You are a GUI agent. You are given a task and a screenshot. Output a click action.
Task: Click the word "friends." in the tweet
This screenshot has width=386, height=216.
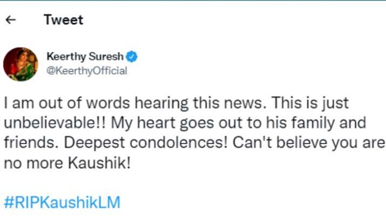coord(31,142)
